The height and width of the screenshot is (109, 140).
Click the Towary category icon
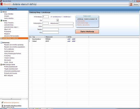coord(1,21)
